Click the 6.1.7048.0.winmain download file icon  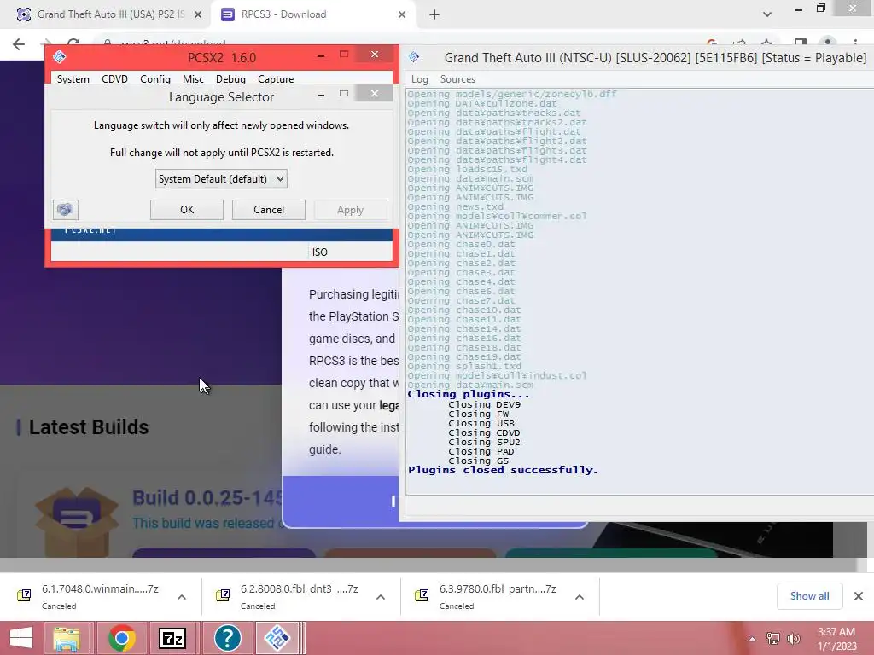[x=24, y=595]
